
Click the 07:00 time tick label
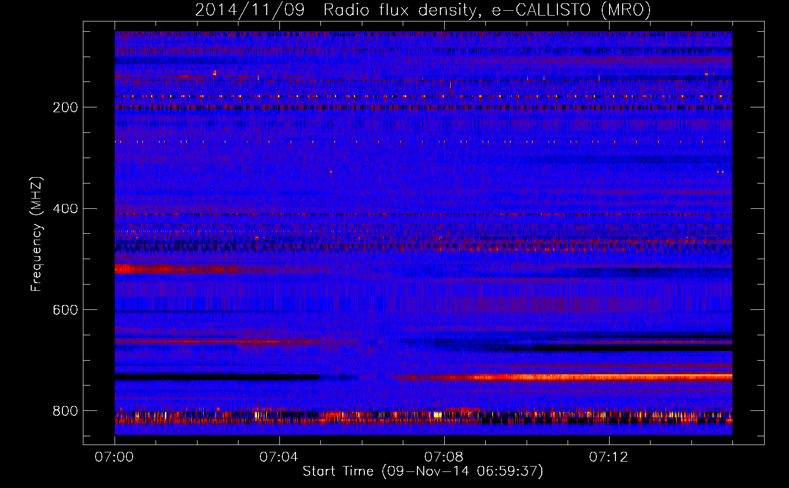[x=114, y=457]
